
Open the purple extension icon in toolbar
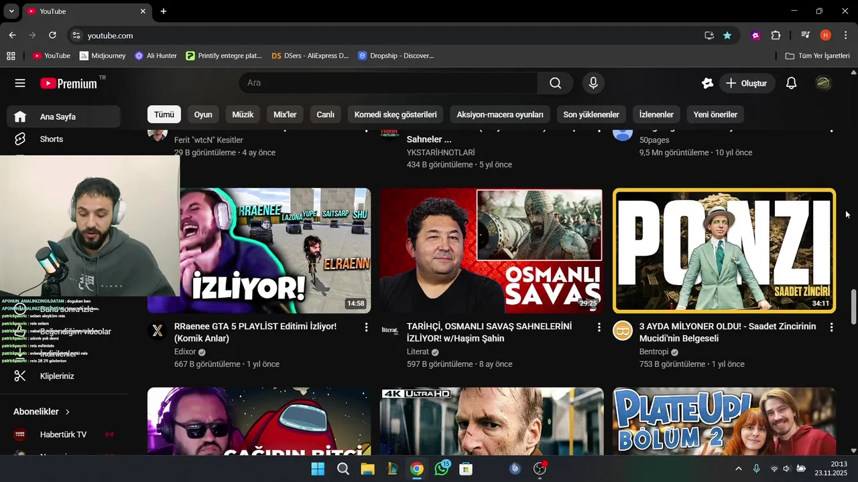pos(756,35)
